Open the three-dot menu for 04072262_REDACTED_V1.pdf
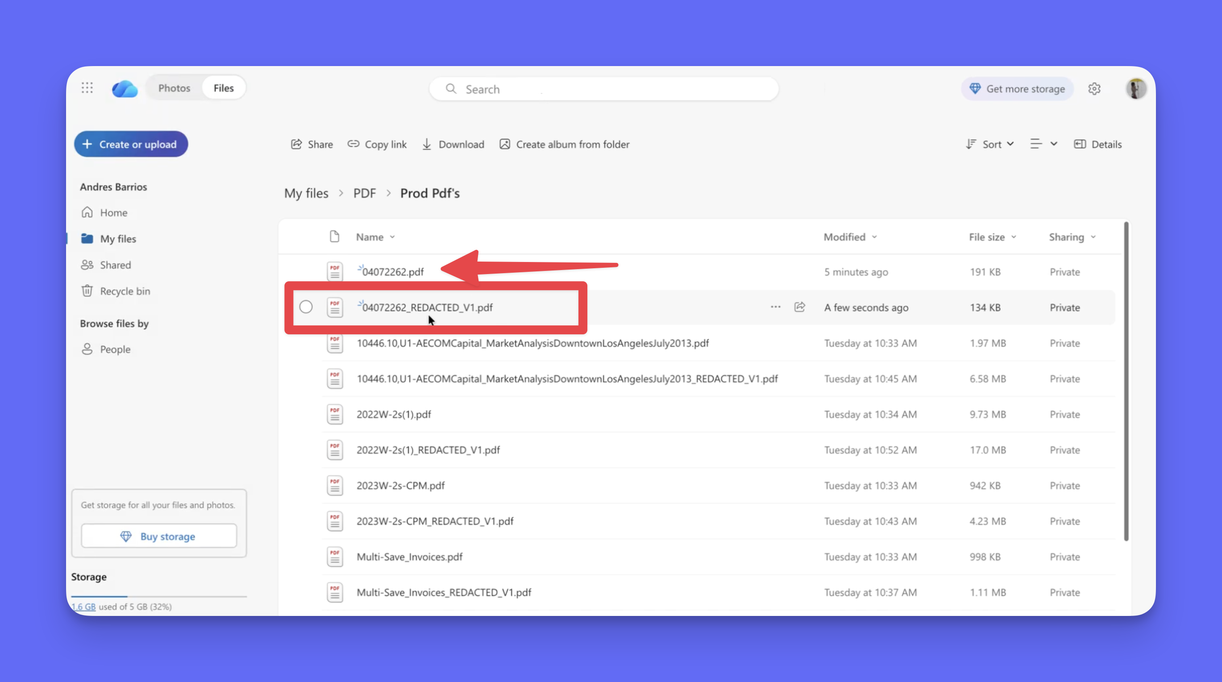This screenshot has width=1222, height=682. tap(775, 307)
